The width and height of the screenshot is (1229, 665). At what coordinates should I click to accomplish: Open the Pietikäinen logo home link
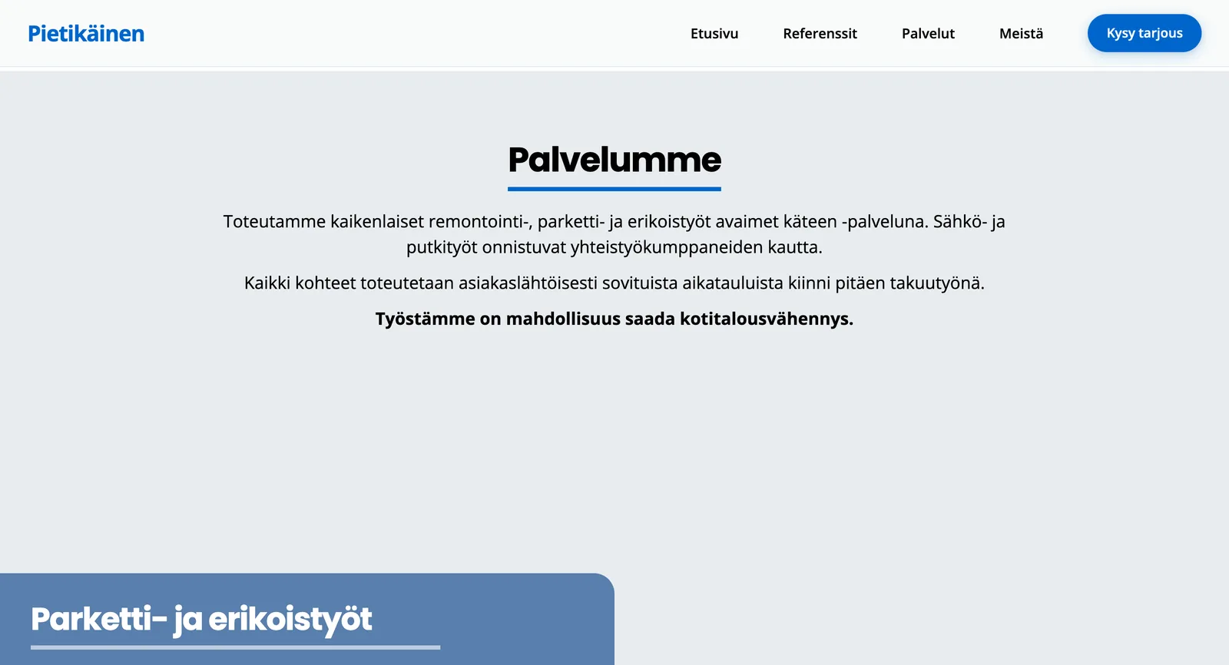click(x=86, y=34)
